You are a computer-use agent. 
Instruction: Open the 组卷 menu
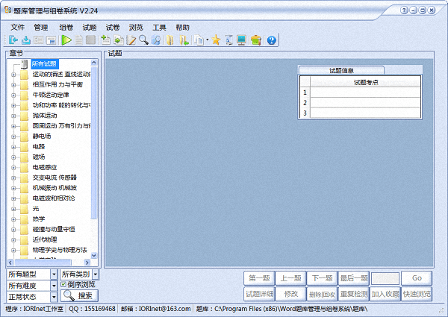pyautogui.click(x=66, y=27)
